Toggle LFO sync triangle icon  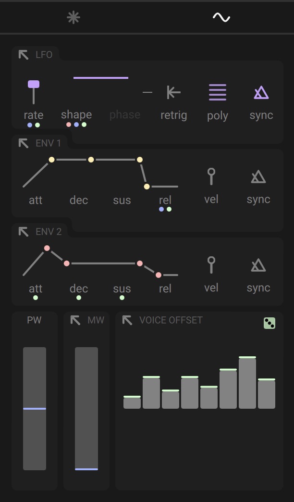coord(261,92)
